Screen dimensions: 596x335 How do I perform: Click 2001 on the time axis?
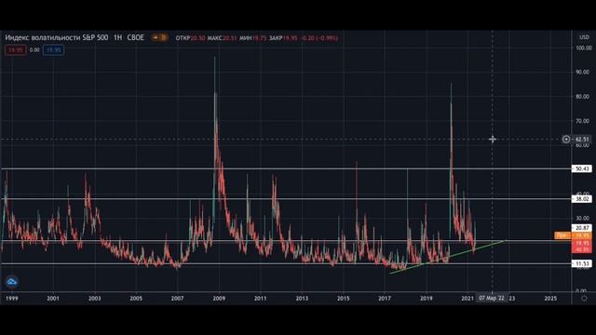53,299
